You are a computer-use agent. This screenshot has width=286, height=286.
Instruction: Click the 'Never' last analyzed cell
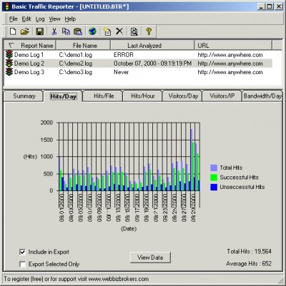121,72
